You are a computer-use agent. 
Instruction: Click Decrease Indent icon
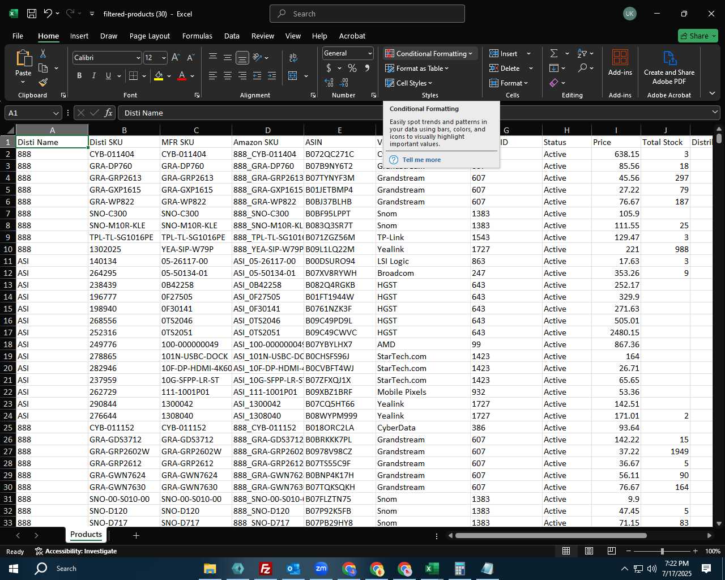pyautogui.click(x=257, y=76)
